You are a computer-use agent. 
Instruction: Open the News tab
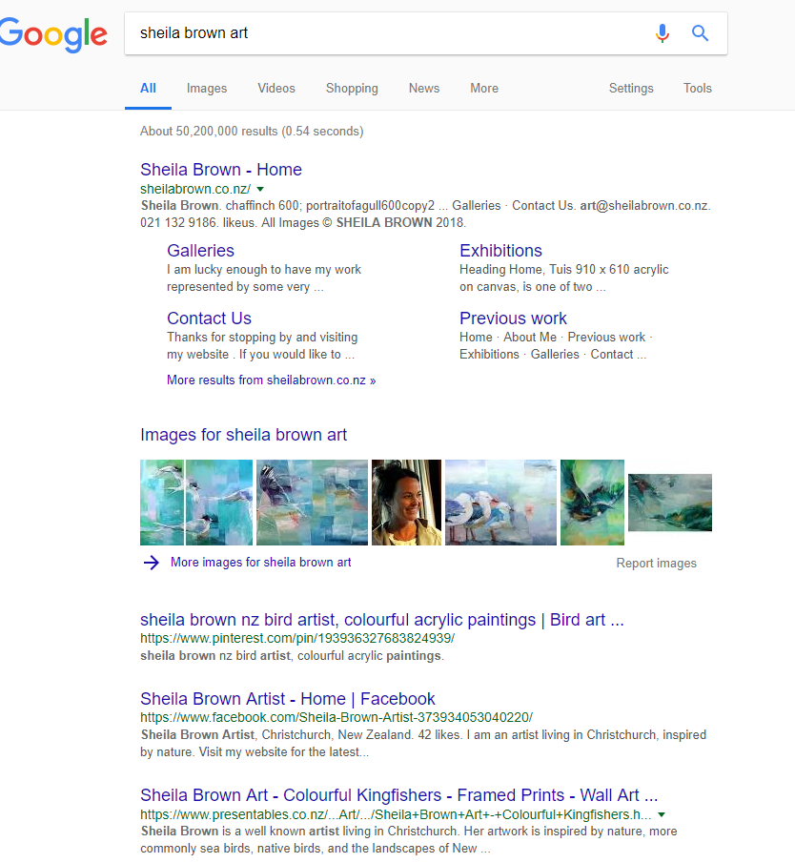[424, 88]
